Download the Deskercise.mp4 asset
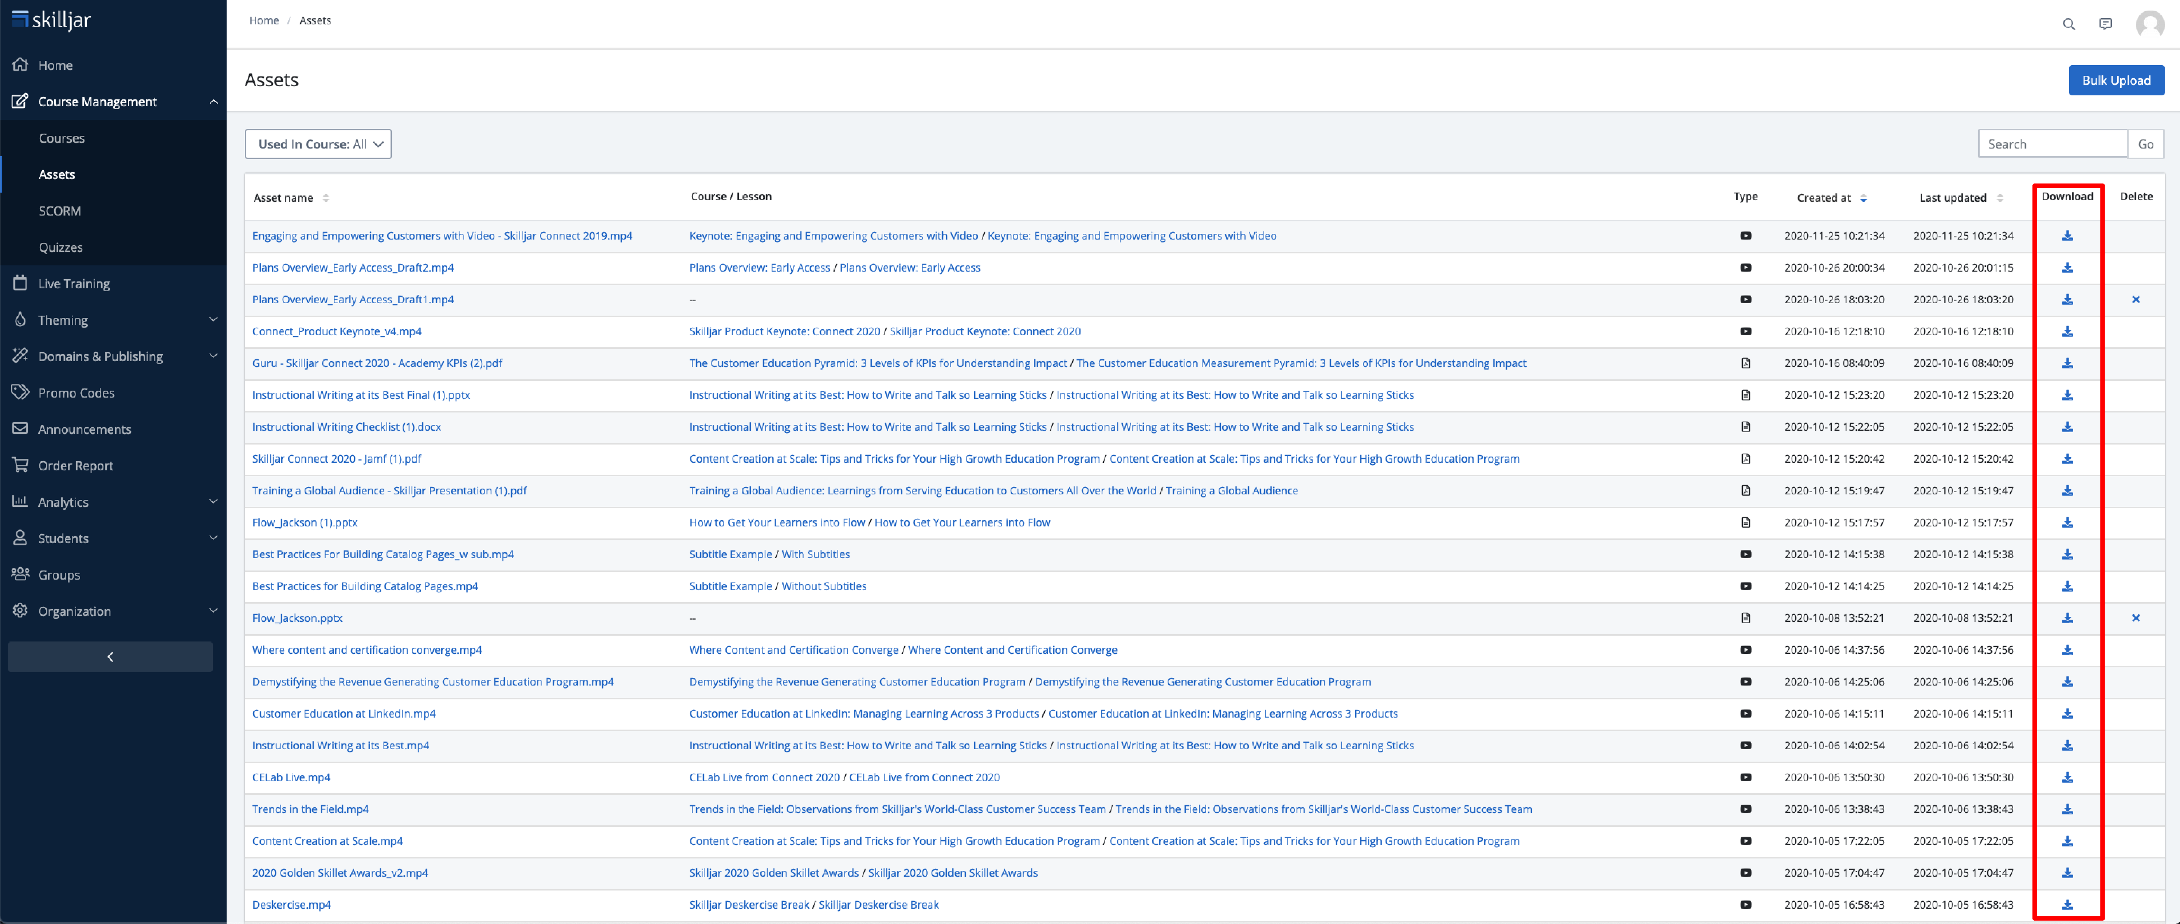 click(x=2067, y=905)
